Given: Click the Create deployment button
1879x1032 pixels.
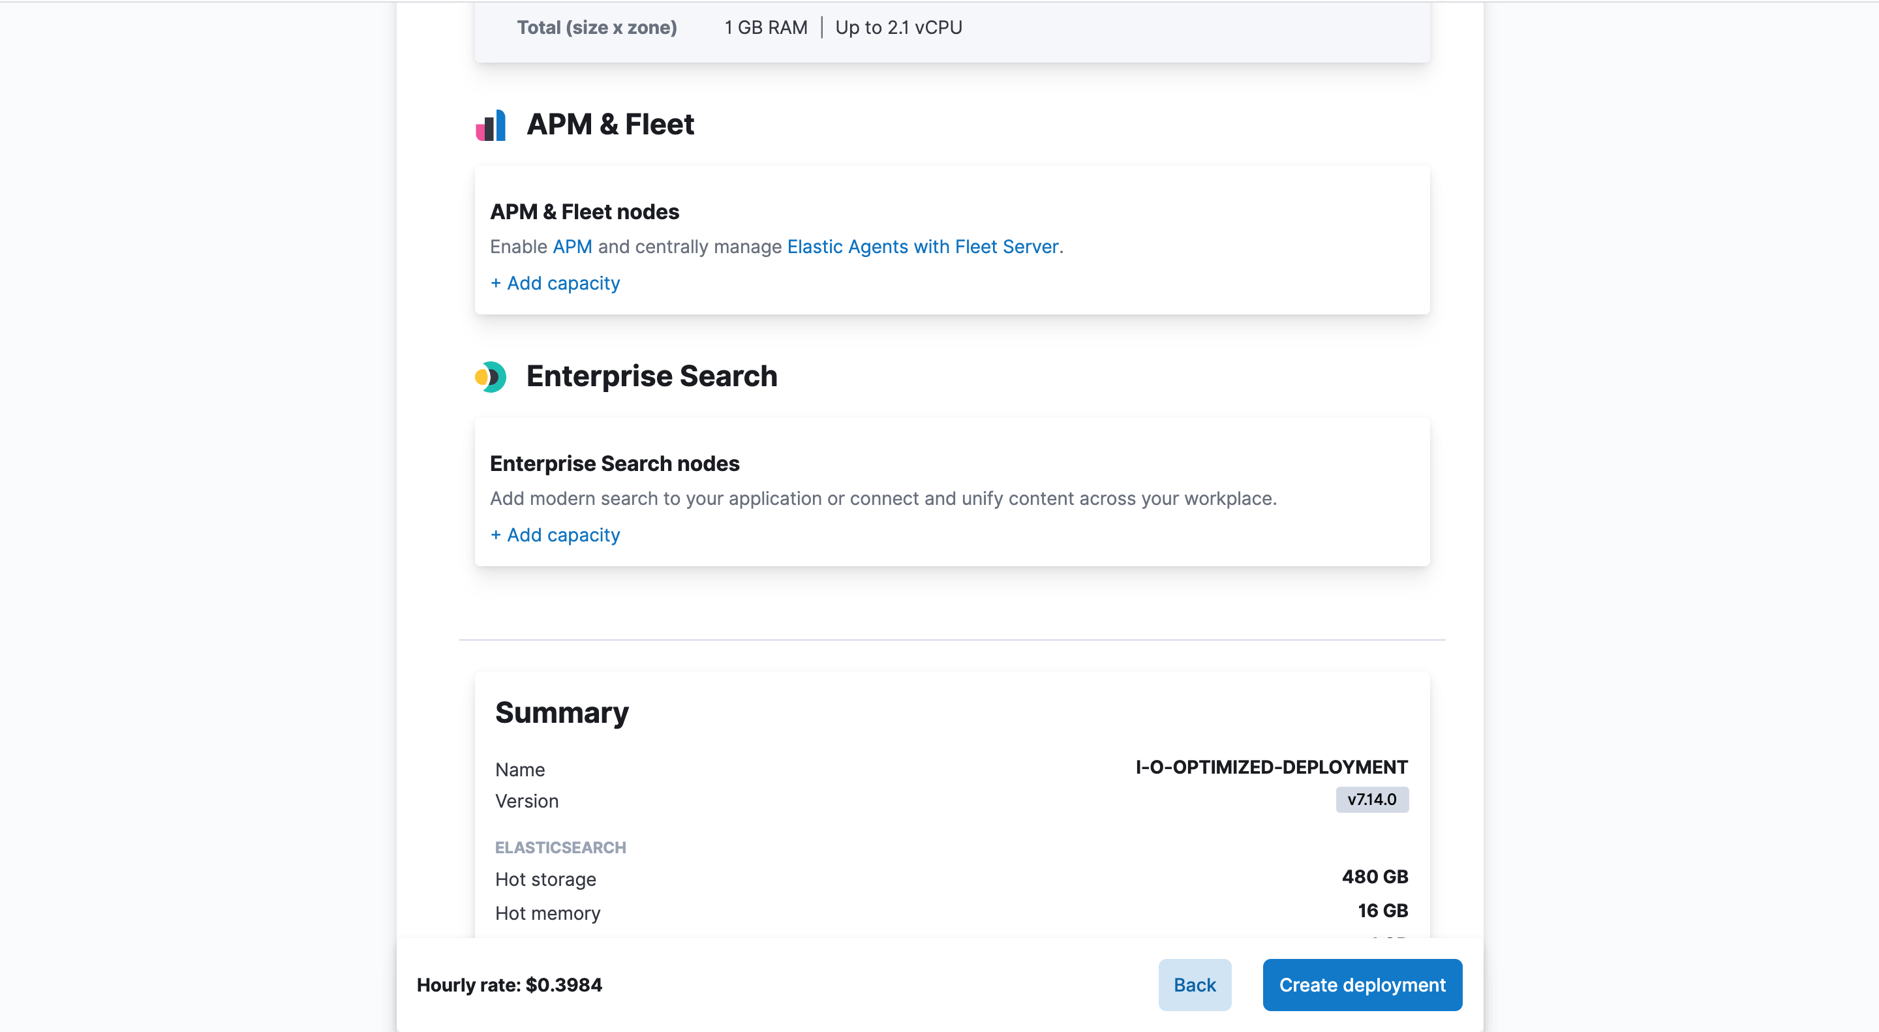Looking at the screenshot, I should pyautogui.click(x=1361, y=984).
